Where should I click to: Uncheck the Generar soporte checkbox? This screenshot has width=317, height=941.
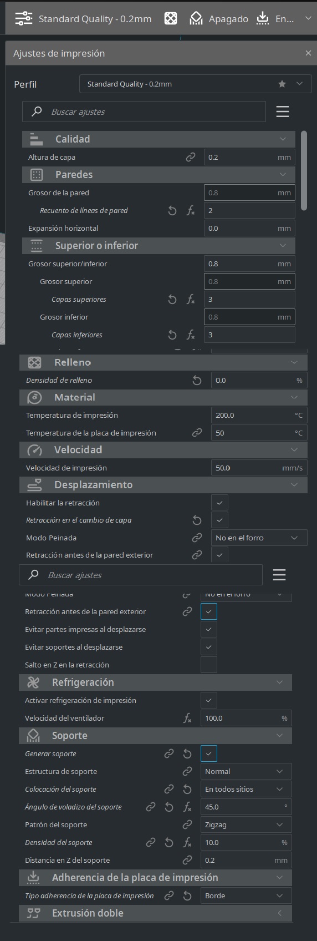[x=209, y=753]
